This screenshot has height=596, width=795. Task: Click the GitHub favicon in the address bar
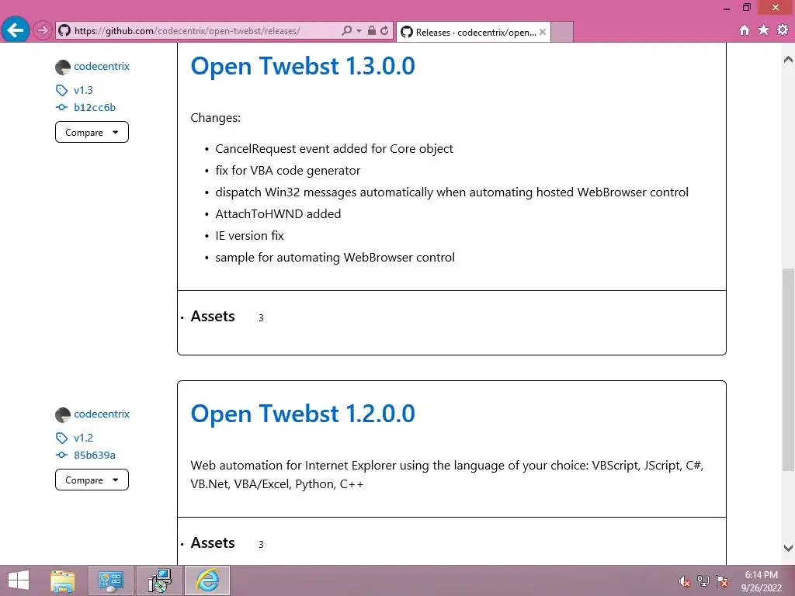(64, 30)
